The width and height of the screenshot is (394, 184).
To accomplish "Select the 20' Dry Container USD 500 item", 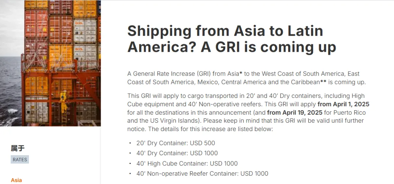I will click(x=175, y=143).
